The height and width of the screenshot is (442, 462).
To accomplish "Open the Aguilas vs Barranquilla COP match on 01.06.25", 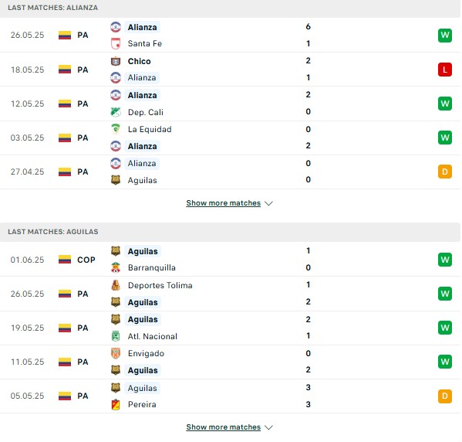I will [x=230, y=259].
